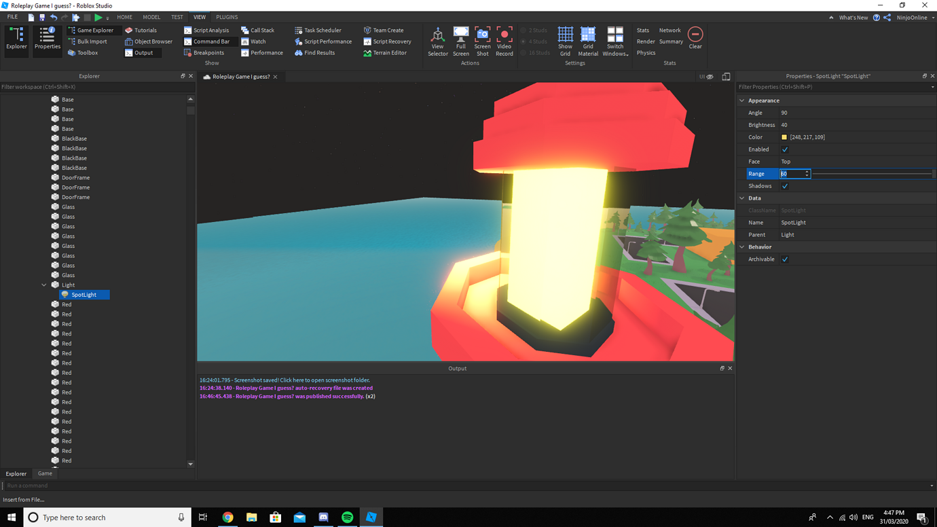Click the Stats button

point(643,30)
